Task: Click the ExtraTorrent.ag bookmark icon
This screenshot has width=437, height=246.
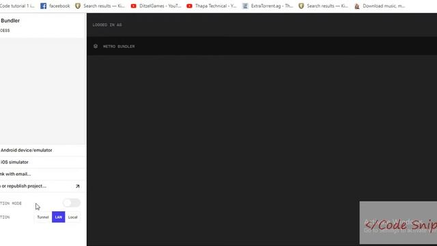Action: [x=245, y=6]
